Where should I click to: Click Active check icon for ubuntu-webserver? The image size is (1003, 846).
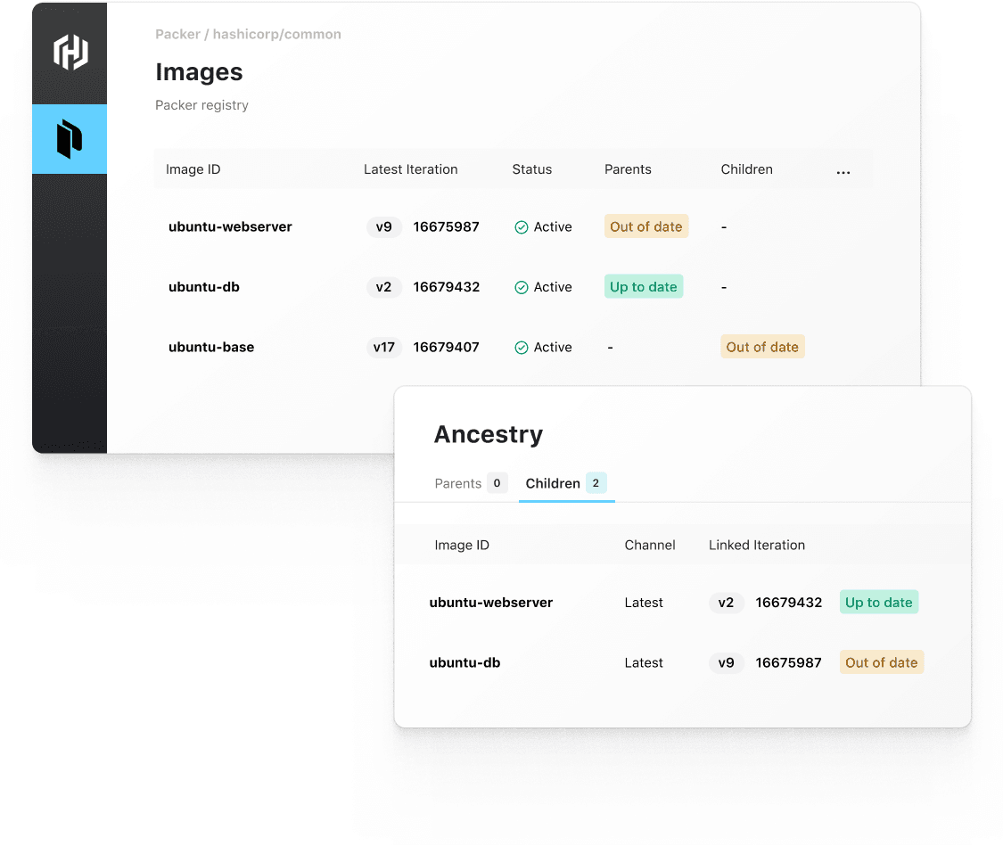tap(522, 227)
